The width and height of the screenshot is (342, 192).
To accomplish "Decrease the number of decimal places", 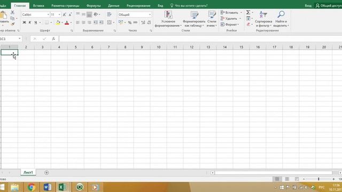I will pos(149,22).
